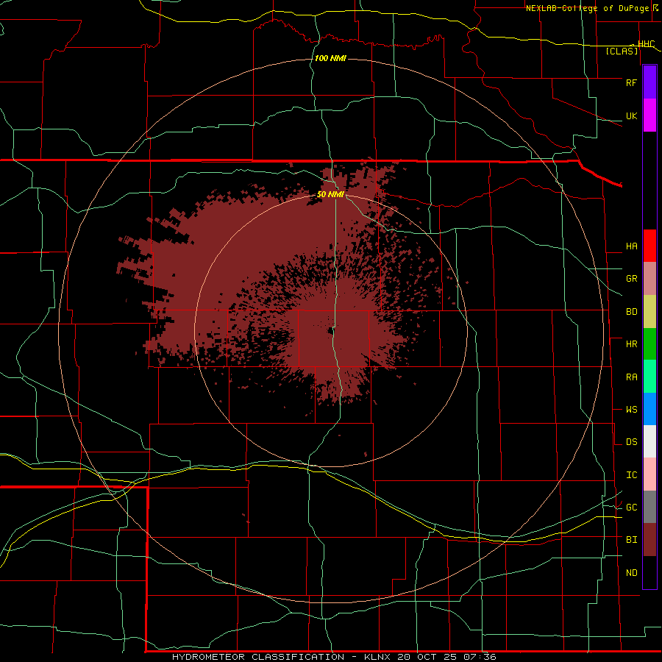The image size is (662, 662).
Task: Click the BI legend label
Action: tap(631, 540)
